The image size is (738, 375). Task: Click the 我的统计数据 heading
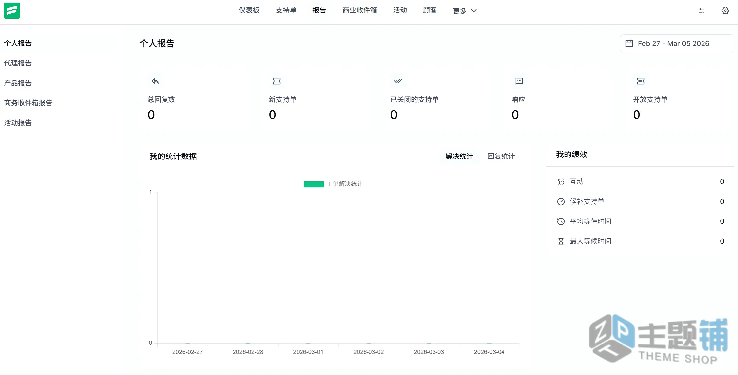(x=173, y=156)
